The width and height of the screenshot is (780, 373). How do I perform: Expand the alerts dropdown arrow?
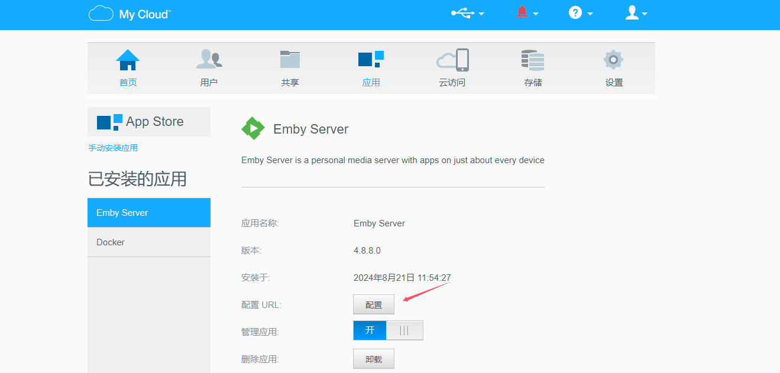coord(536,14)
